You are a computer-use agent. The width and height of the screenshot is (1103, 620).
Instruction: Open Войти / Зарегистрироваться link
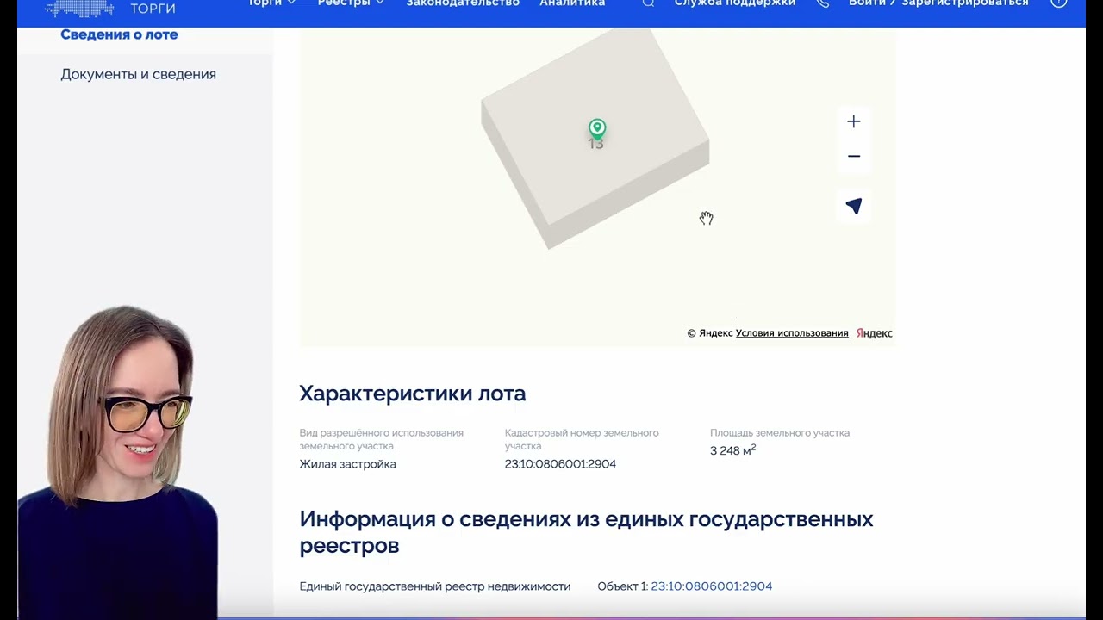[x=938, y=3]
